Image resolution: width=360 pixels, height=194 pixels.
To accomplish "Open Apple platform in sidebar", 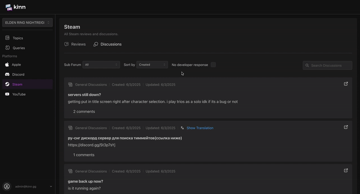I will (x=27, y=64).
